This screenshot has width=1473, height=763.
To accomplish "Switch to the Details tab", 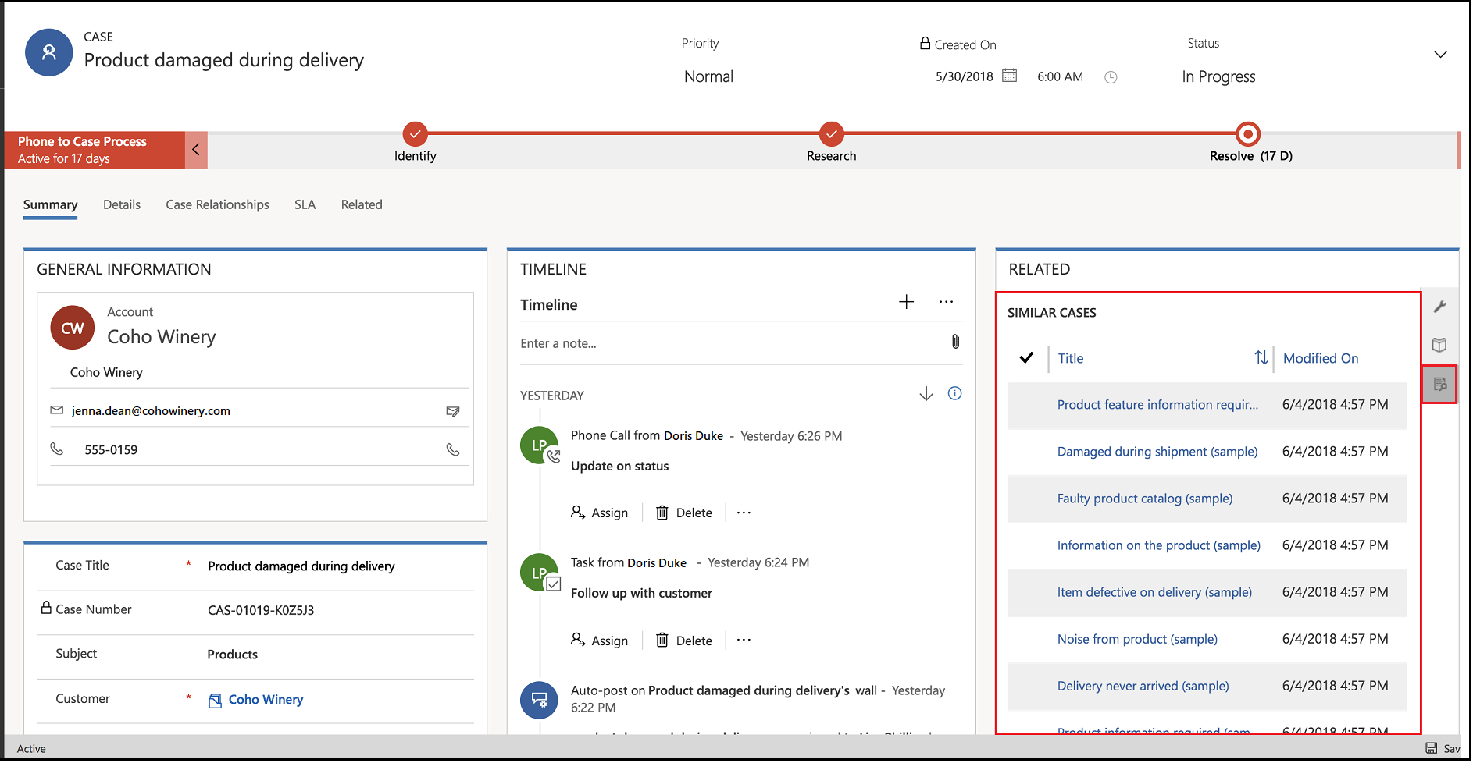I will pos(122,204).
